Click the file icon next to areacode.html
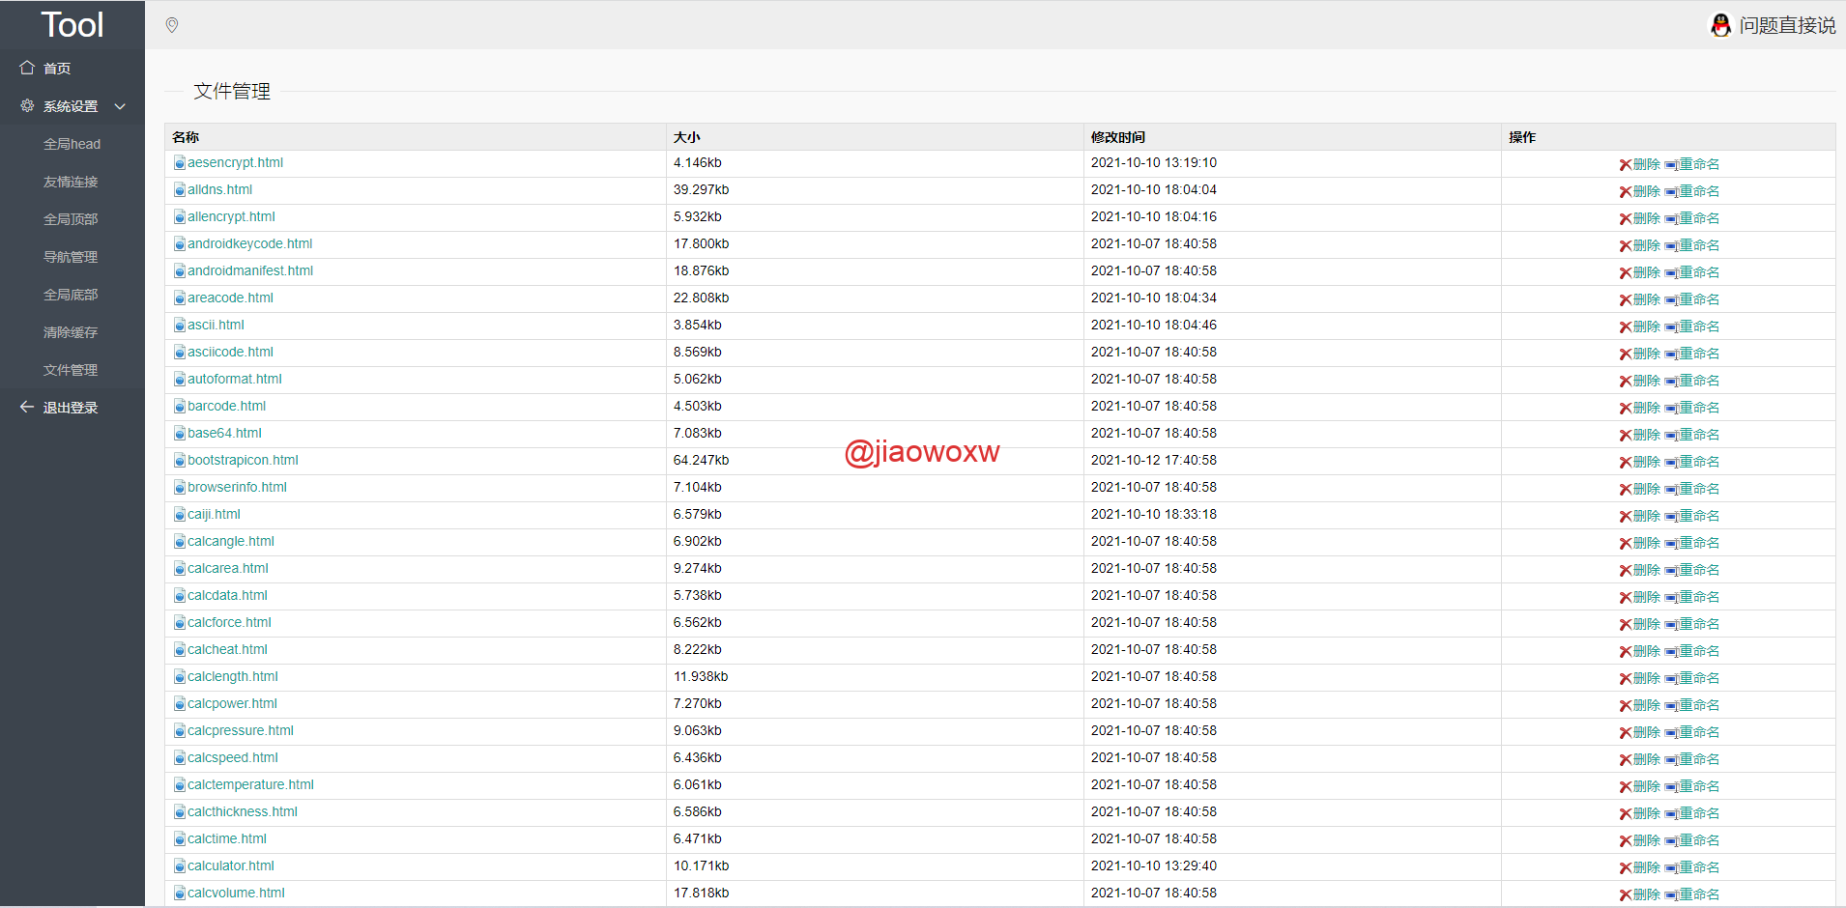 click(180, 298)
